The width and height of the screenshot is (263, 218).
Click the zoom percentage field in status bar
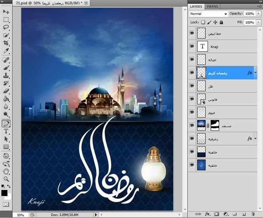click(x=21, y=215)
